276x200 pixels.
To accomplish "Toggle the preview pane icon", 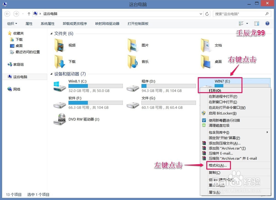I will [x=257, y=24].
